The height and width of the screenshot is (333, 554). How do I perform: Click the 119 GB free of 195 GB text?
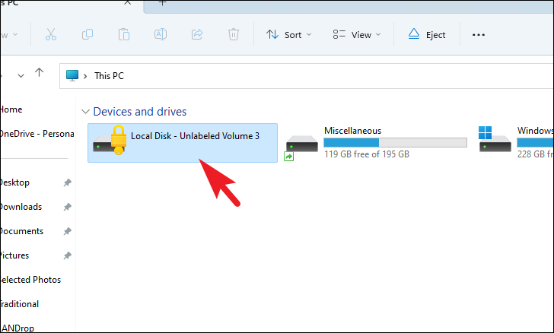[x=367, y=154]
